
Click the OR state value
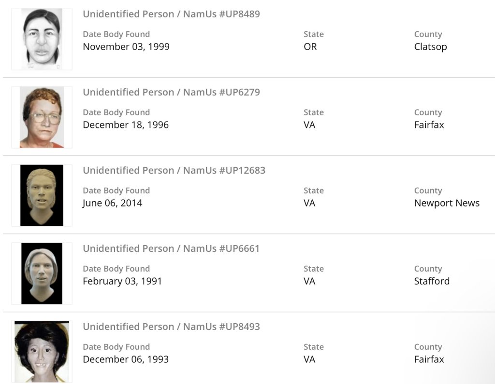(x=310, y=47)
